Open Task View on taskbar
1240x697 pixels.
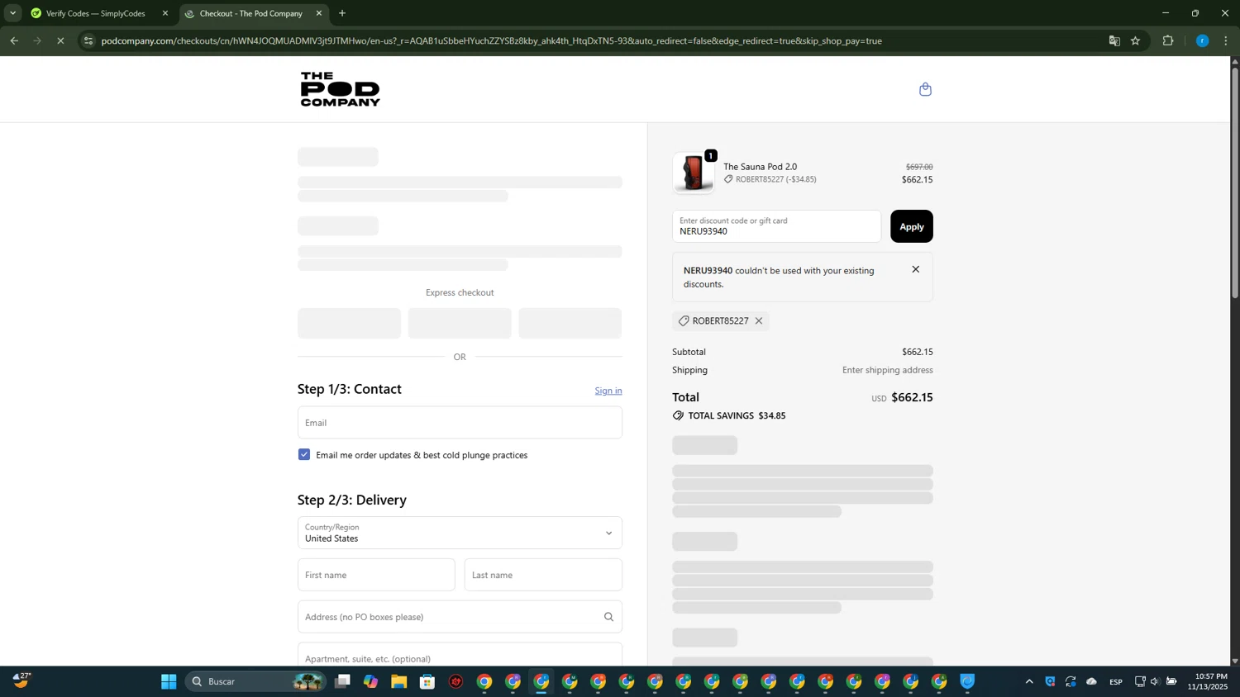pyautogui.click(x=342, y=681)
